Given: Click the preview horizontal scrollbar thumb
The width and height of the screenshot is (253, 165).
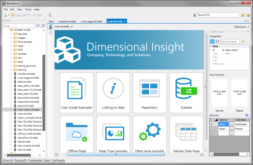Looking at the screenshot, I should pyautogui.click(x=116, y=154).
